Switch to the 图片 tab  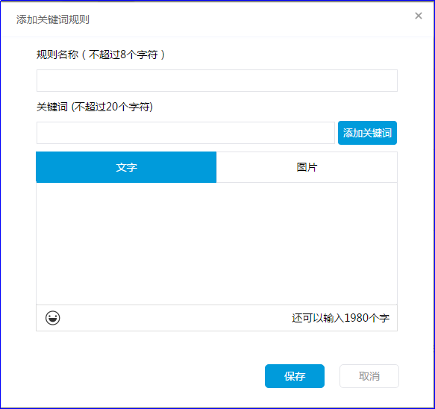(307, 167)
